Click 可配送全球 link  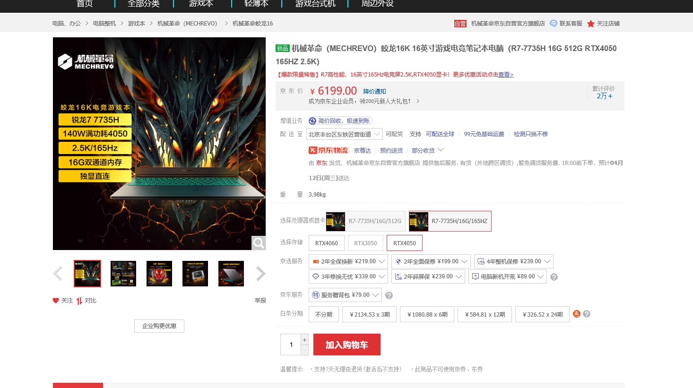coord(440,134)
